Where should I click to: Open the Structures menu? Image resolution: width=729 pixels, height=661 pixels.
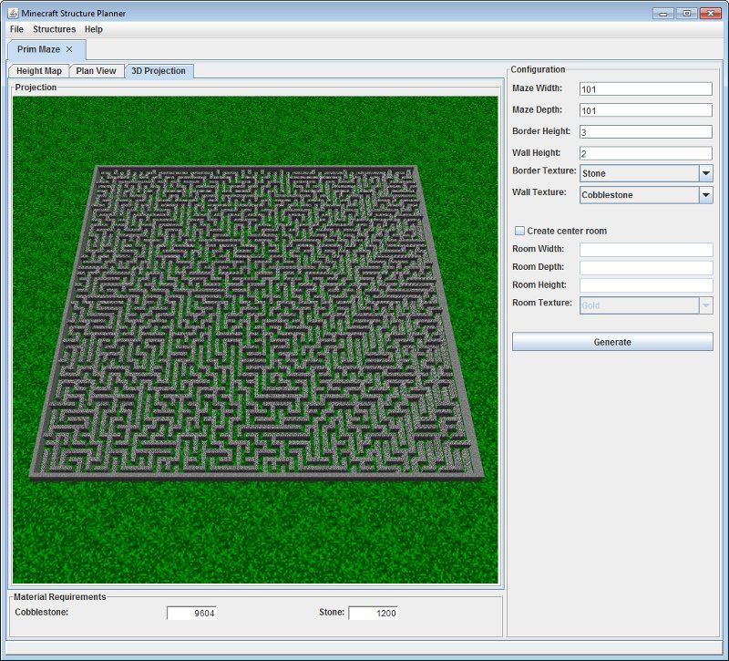(x=54, y=29)
